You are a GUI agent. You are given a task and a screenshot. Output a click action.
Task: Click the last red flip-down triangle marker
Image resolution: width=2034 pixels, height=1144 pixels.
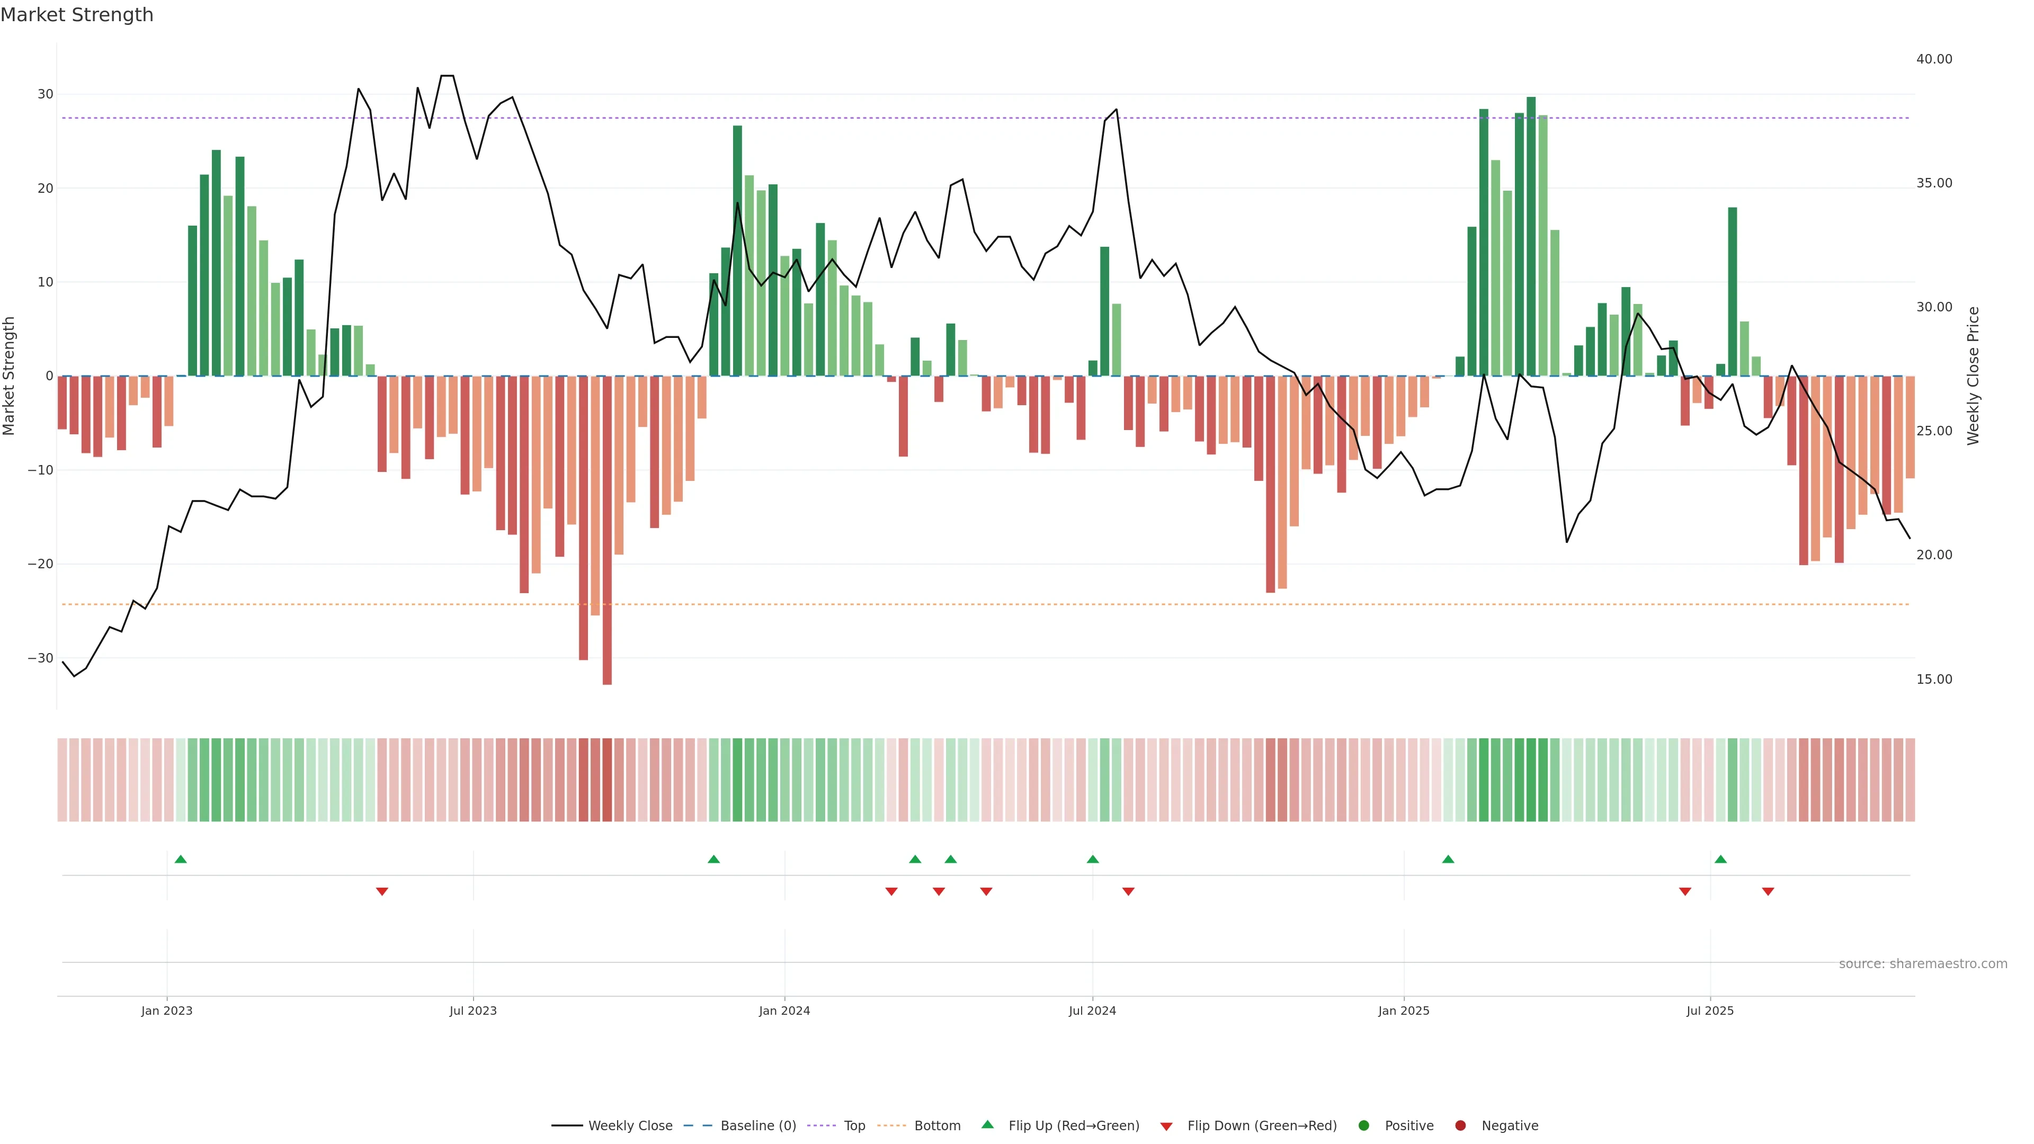1768,891
